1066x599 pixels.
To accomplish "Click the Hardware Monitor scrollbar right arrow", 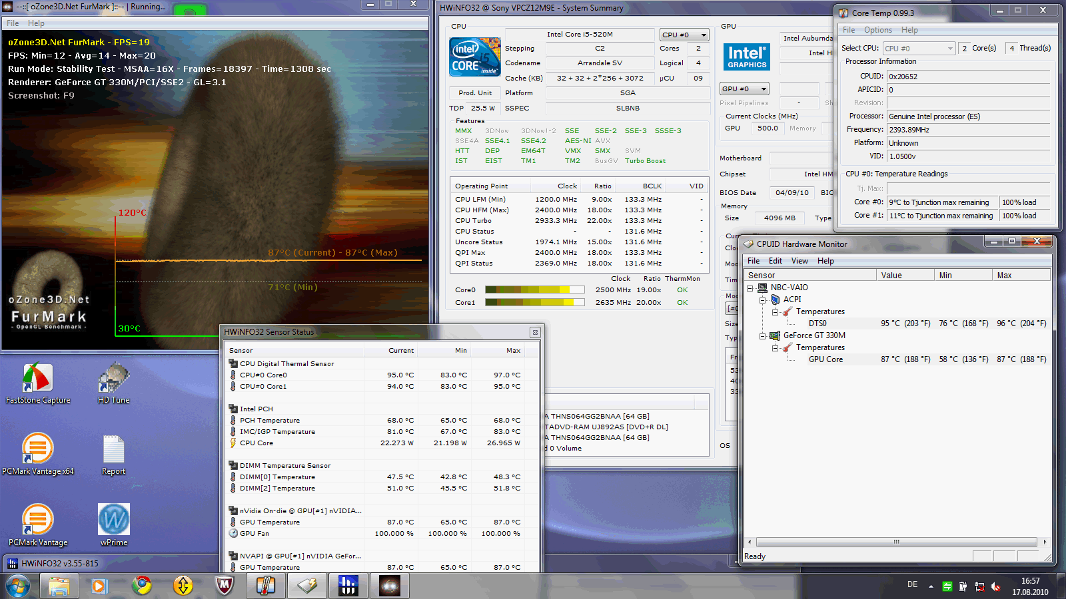I will pos(1045,542).
